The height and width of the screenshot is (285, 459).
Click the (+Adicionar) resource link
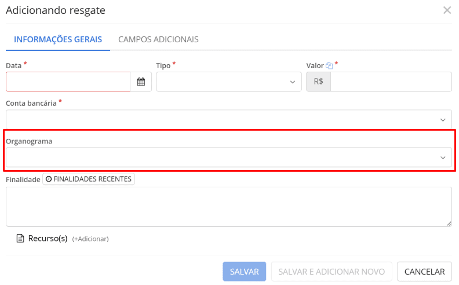[x=90, y=239]
